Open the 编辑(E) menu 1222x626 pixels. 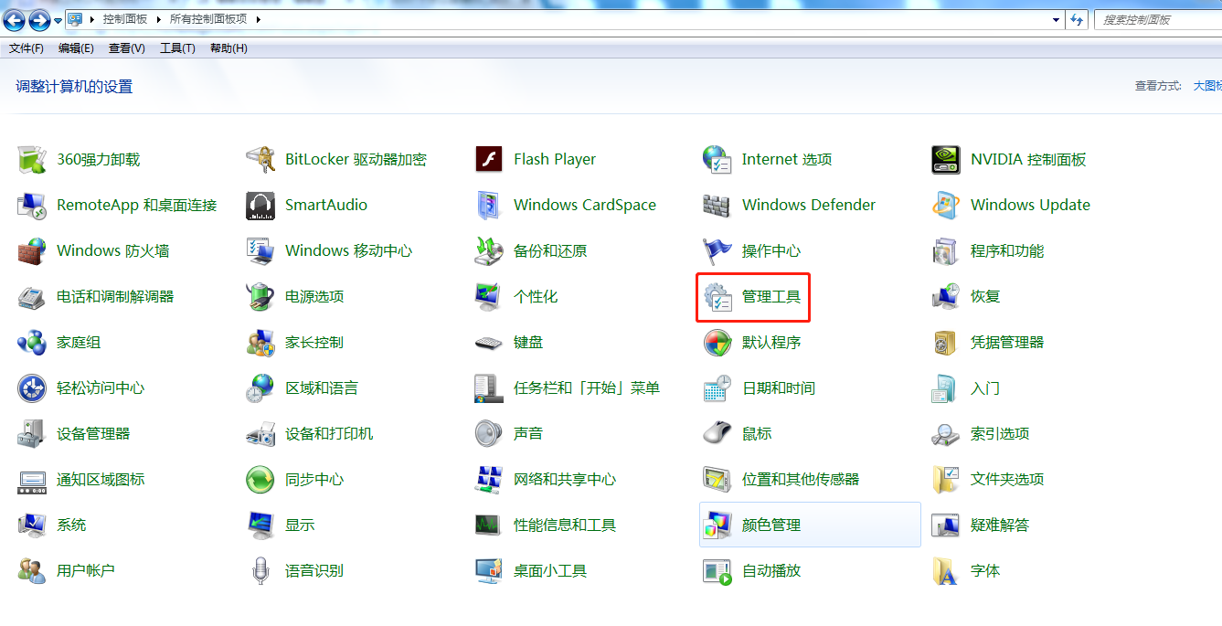click(76, 48)
